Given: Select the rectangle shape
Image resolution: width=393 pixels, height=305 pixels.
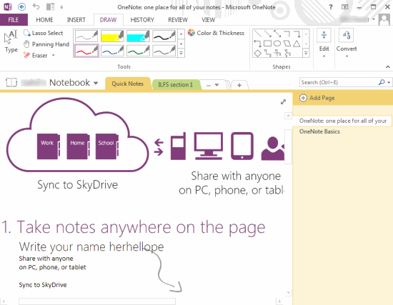Looking at the screenshot, I should coord(267,44).
